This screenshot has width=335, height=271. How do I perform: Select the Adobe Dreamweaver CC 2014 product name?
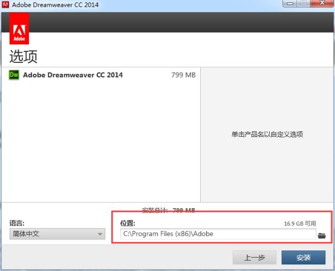tap(73, 75)
